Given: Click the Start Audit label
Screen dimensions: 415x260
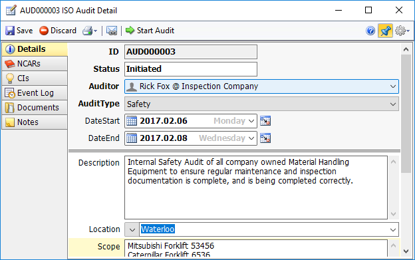Looking at the screenshot, I should point(156,31).
